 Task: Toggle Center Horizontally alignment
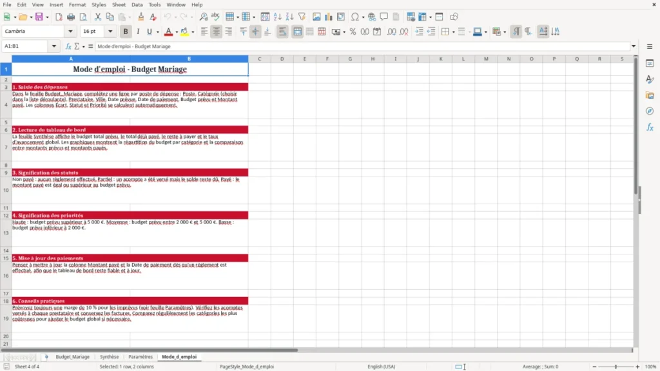click(217, 32)
